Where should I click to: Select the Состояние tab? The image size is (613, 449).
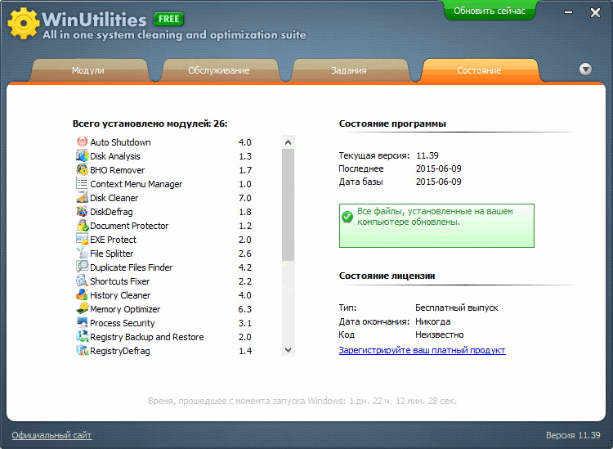pos(479,70)
